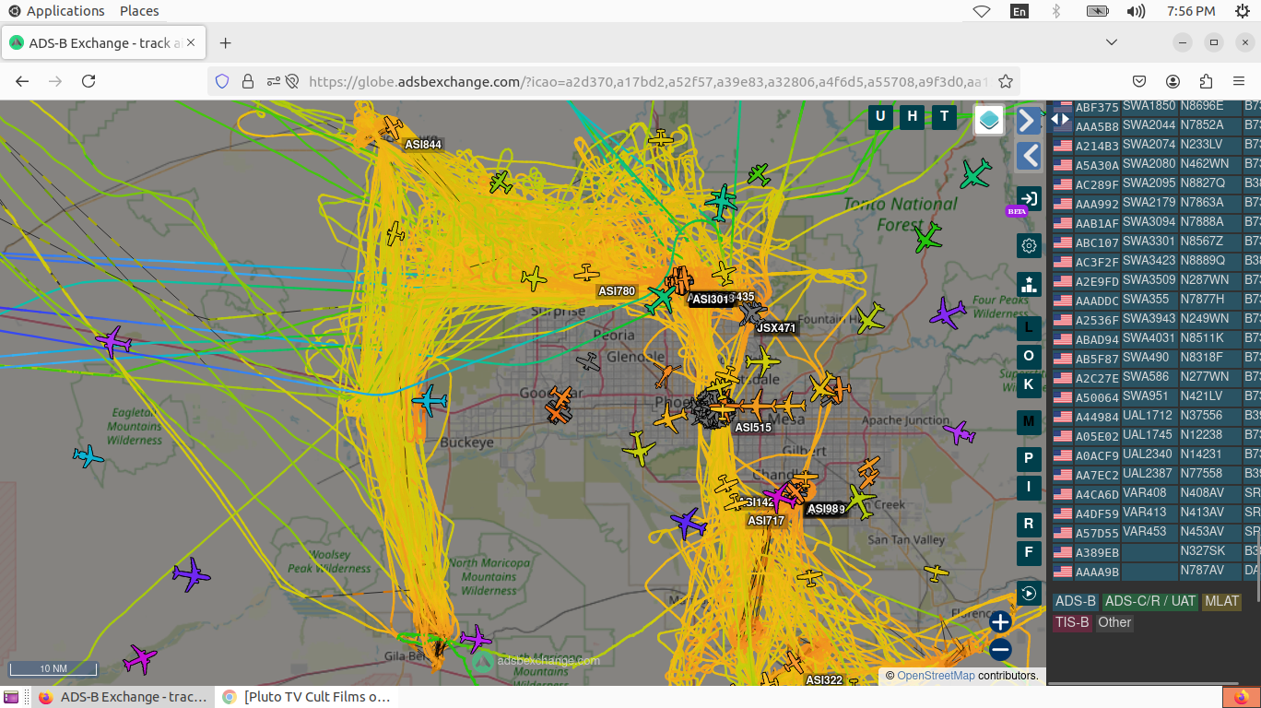The image size is (1261, 708).
Task: Click the Other legend label
Action: 1114,622
